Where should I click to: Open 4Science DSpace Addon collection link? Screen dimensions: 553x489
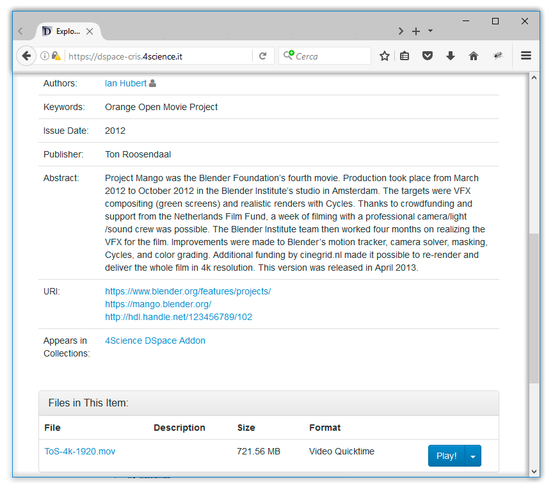155,341
